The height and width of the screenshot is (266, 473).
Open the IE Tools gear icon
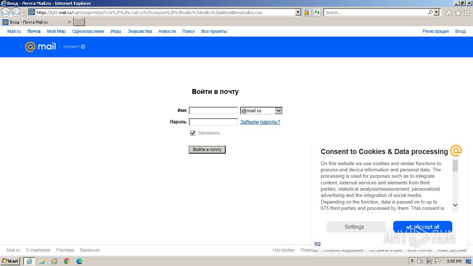[x=467, y=13]
